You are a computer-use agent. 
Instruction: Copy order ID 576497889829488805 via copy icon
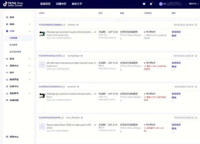coord(64,25)
